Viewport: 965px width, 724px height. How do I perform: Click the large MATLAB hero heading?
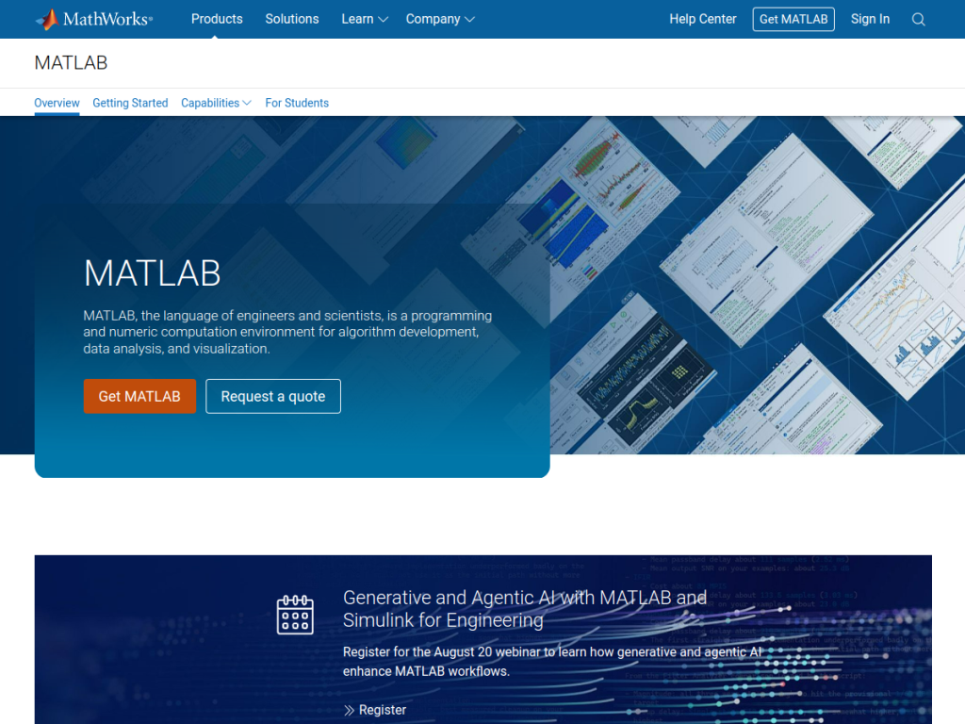pos(152,272)
